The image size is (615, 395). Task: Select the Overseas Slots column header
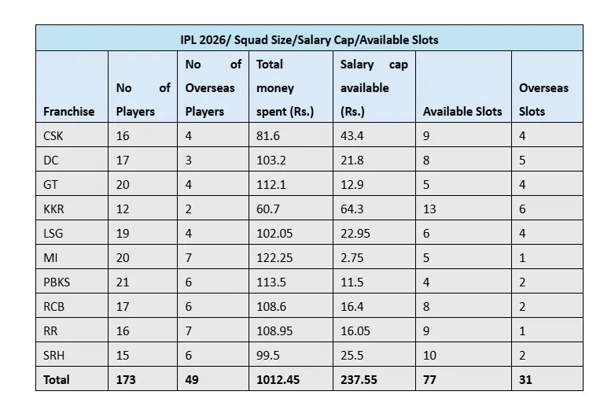pos(543,99)
